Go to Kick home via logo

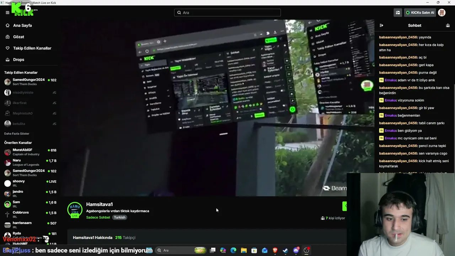coord(23,10)
